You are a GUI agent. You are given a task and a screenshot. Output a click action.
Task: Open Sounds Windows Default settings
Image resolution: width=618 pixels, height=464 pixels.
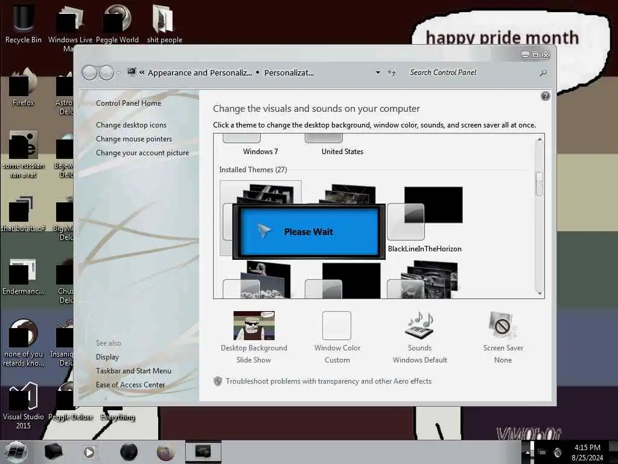coord(420,337)
